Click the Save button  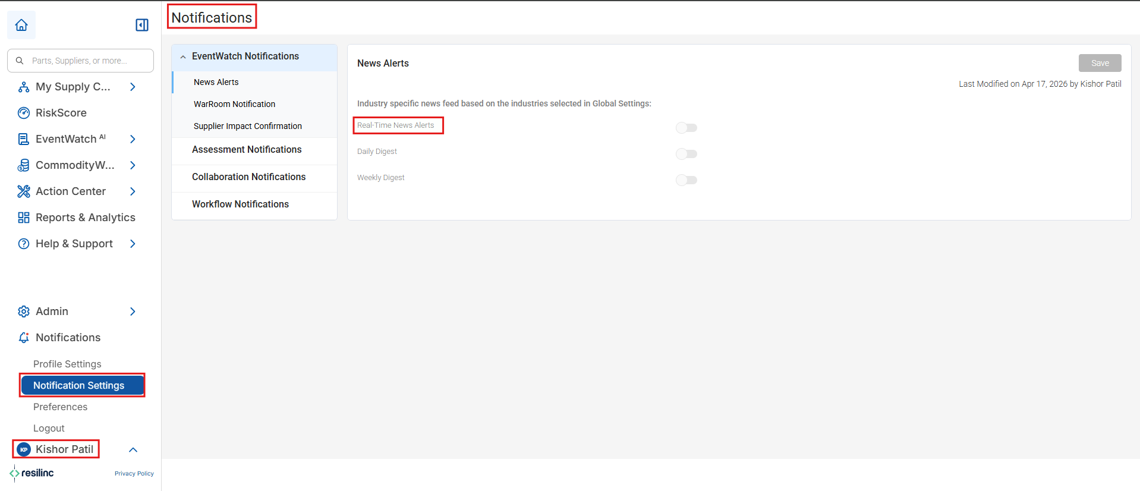[1100, 63]
